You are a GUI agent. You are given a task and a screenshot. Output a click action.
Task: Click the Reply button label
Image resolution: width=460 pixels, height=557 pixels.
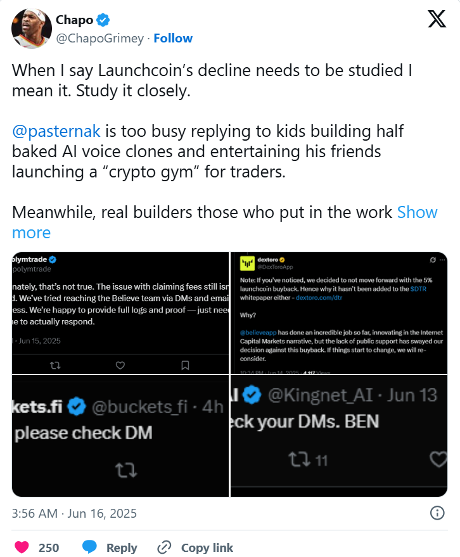(x=122, y=547)
